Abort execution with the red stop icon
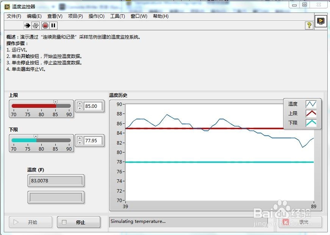The image size is (330, 235). pyautogui.click(x=45, y=26)
